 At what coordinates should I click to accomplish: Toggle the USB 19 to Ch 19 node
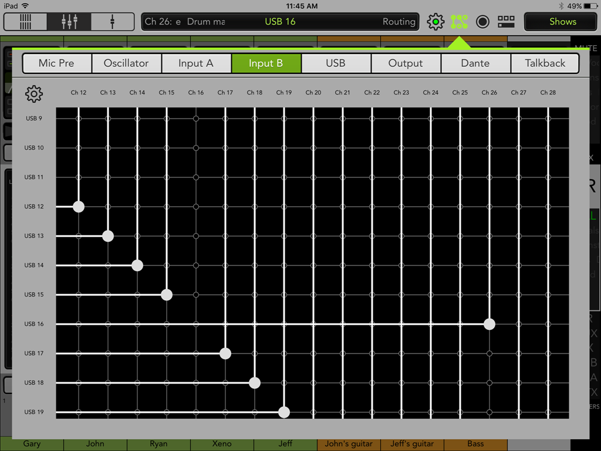284,412
